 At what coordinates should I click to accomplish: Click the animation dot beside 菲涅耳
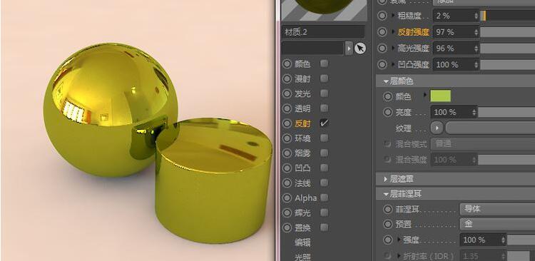388,209
